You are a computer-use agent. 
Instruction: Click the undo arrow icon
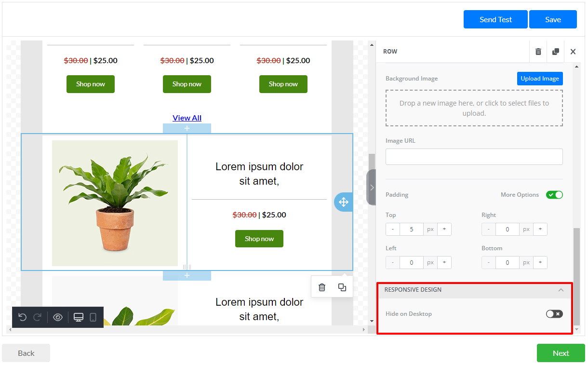[x=22, y=317]
